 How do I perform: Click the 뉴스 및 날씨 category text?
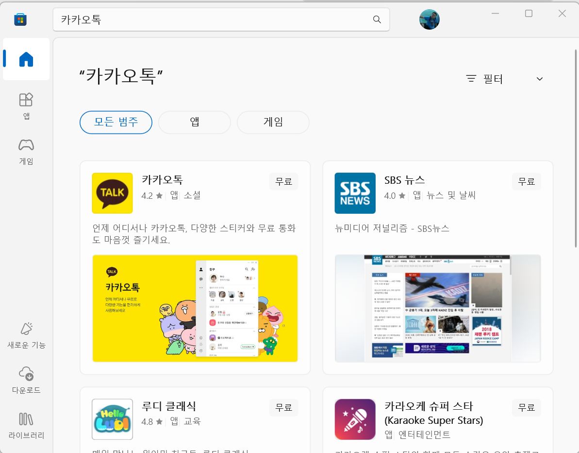click(x=451, y=195)
